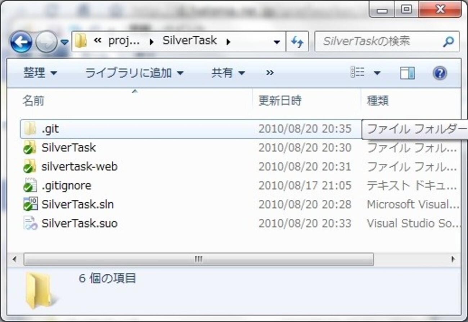Select the silvertask-web folder icon
The image size is (468, 322).
pos(30,166)
